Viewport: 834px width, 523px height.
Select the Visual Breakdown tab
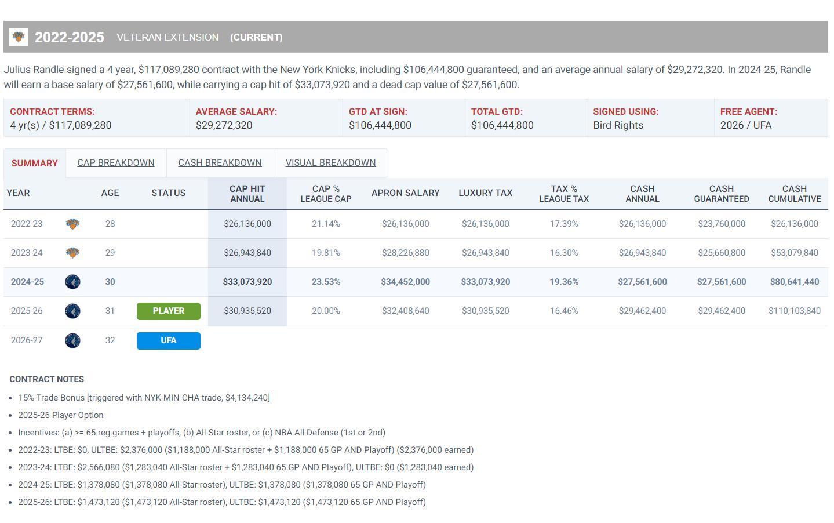330,163
